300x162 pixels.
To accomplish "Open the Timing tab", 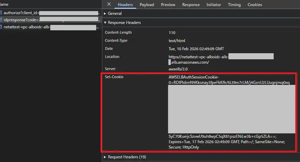I will [234, 5].
